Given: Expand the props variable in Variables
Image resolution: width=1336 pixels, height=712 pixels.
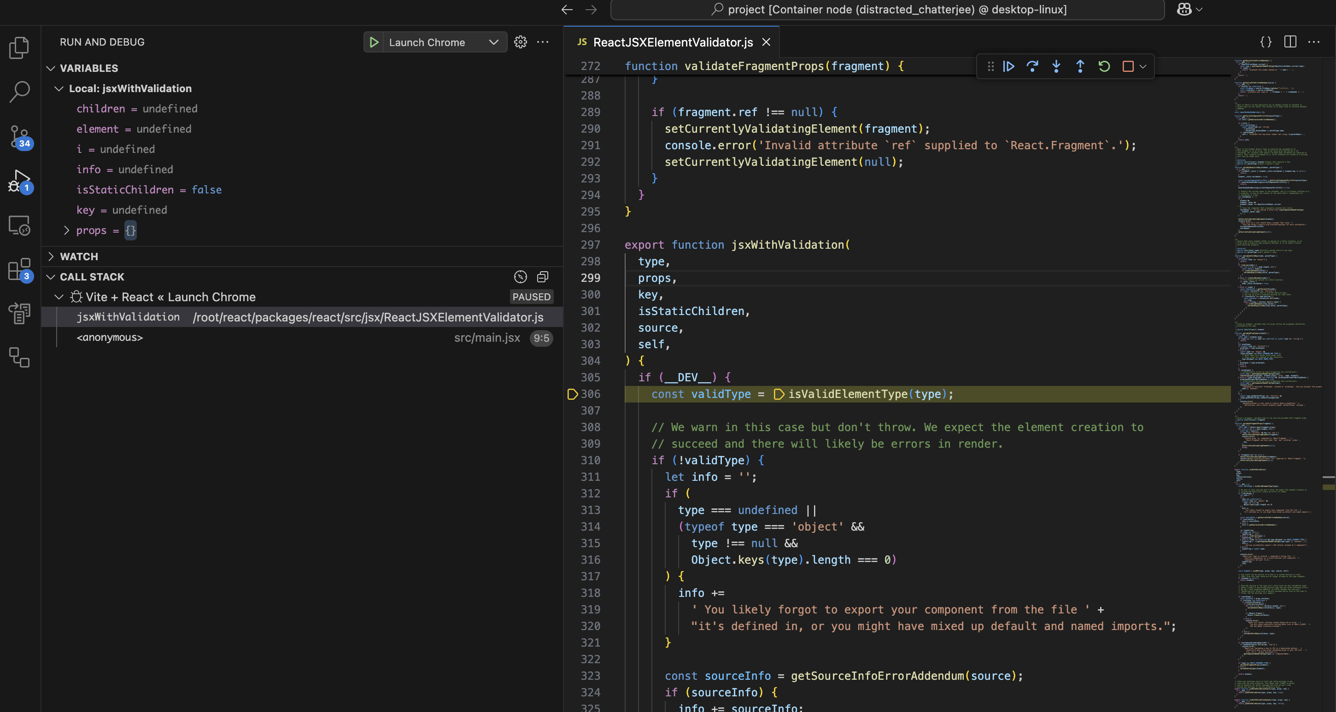Looking at the screenshot, I should point(67,230).
